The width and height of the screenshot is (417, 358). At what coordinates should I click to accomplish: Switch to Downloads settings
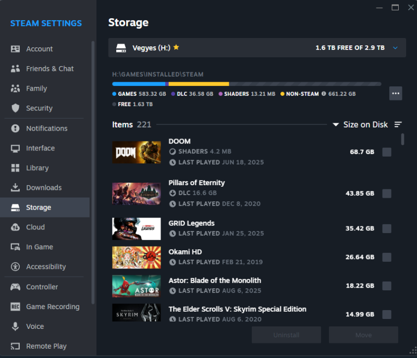tap(45, 187)
